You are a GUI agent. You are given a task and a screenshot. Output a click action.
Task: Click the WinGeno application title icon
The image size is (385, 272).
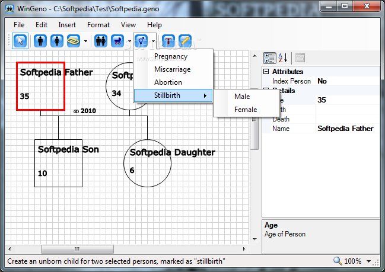point(9,9)
